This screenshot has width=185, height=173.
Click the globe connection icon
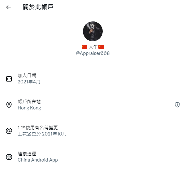pyautogui.click(x=9, y=157)
